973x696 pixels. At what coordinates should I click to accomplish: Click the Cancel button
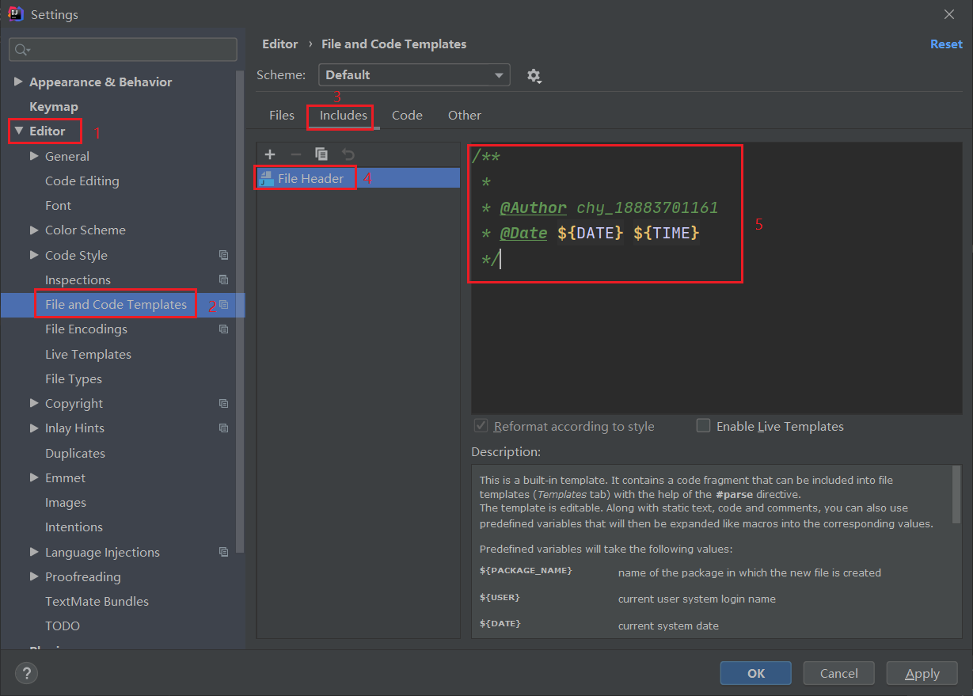point(839,673)
